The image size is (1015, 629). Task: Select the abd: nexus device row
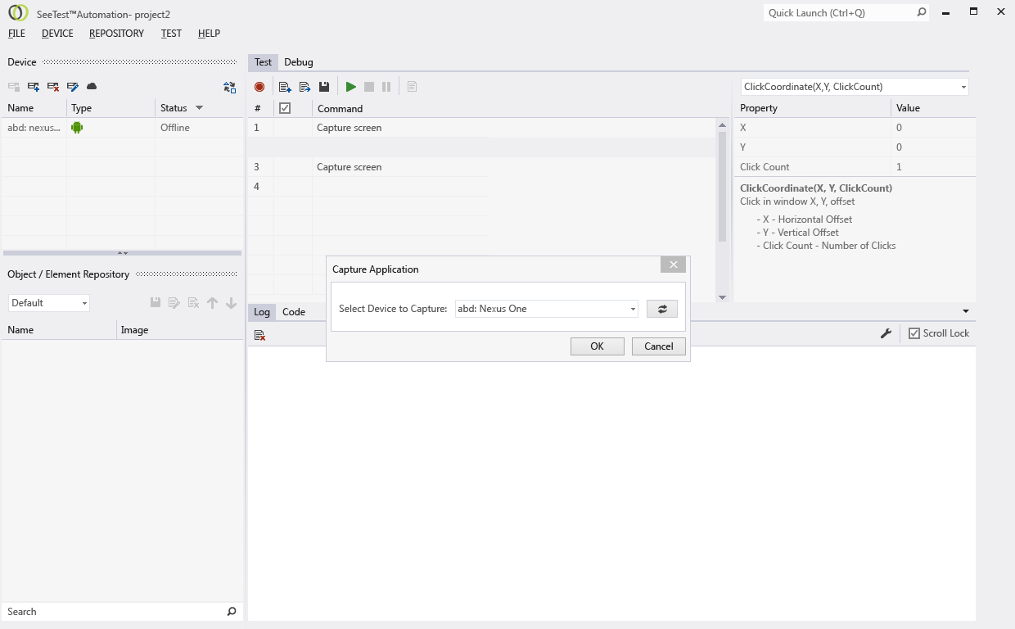pos(122,128)
